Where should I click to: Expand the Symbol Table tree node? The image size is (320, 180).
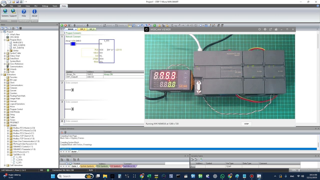(5, 53)
